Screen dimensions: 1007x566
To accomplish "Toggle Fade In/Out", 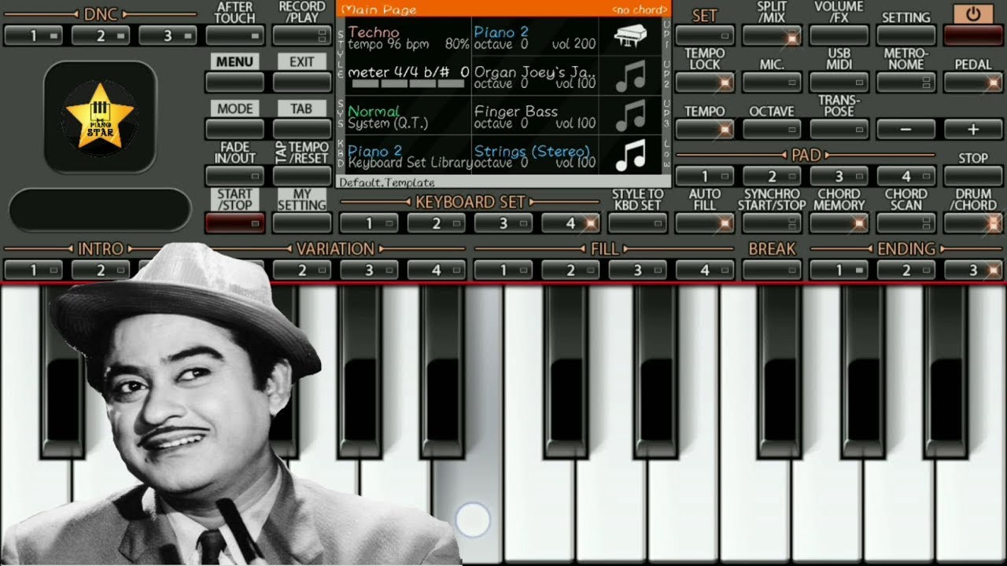I will pos(234,175).
